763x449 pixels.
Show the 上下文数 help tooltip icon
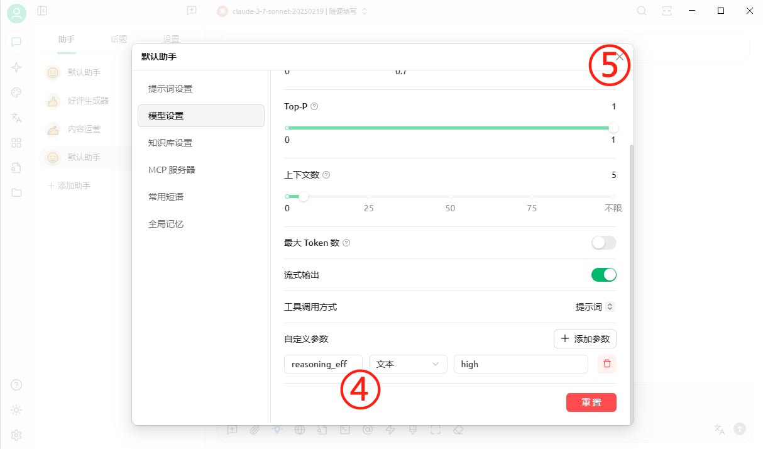click(326, 175)
